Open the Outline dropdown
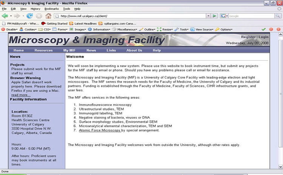This screenshot has width=283, height=175. coord(147,29)
